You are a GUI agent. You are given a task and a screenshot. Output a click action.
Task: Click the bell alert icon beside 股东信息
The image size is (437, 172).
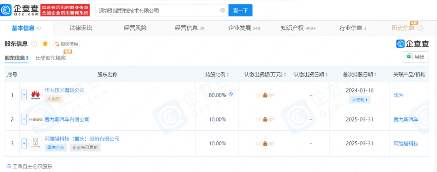coord(45,44)
